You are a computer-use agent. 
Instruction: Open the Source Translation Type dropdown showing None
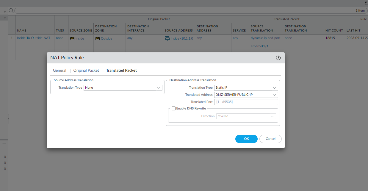[123, 87]
